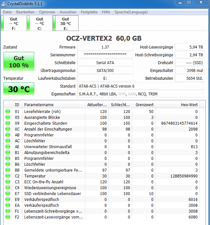210x225 pixels.
Task: Click the status dot for SSD verbleibende Lebensdauer
Action: [8, 193]
